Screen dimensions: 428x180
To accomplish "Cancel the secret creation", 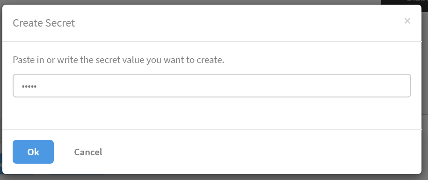I will coord(88,152).
